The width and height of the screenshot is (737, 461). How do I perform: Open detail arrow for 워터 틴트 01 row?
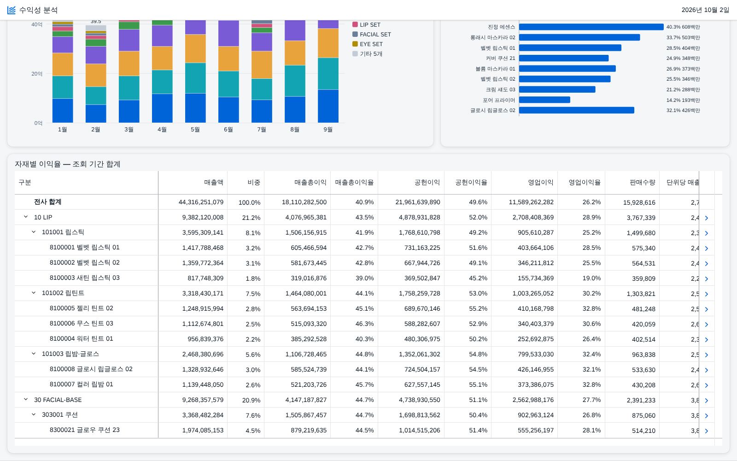click(x=707, y=340)
